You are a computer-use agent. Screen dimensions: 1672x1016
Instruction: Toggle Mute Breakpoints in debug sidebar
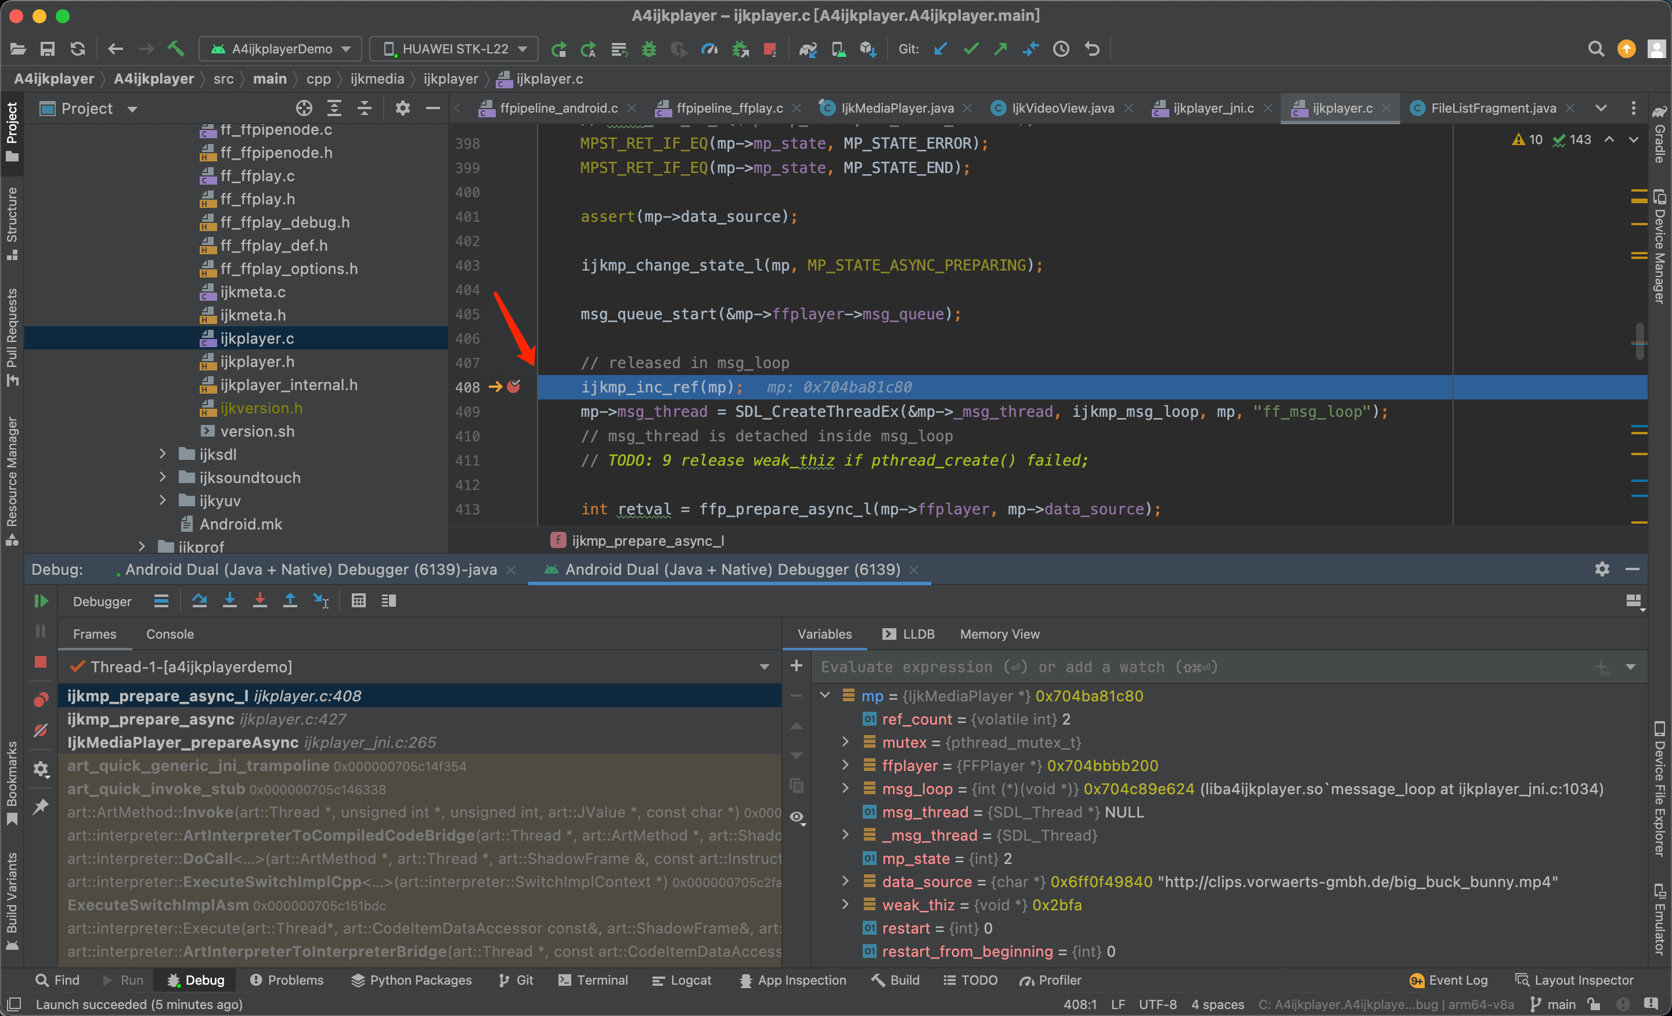(41, 730)
